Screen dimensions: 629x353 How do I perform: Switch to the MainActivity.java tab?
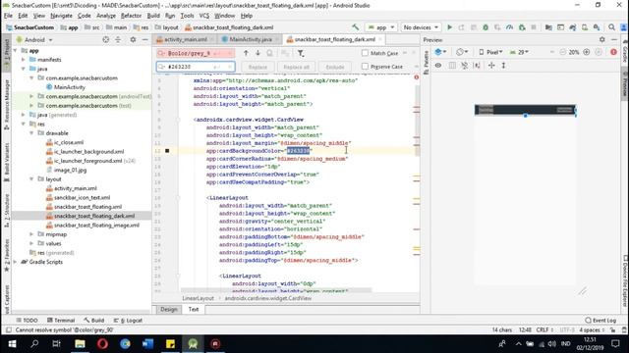[x=251, y=39]
